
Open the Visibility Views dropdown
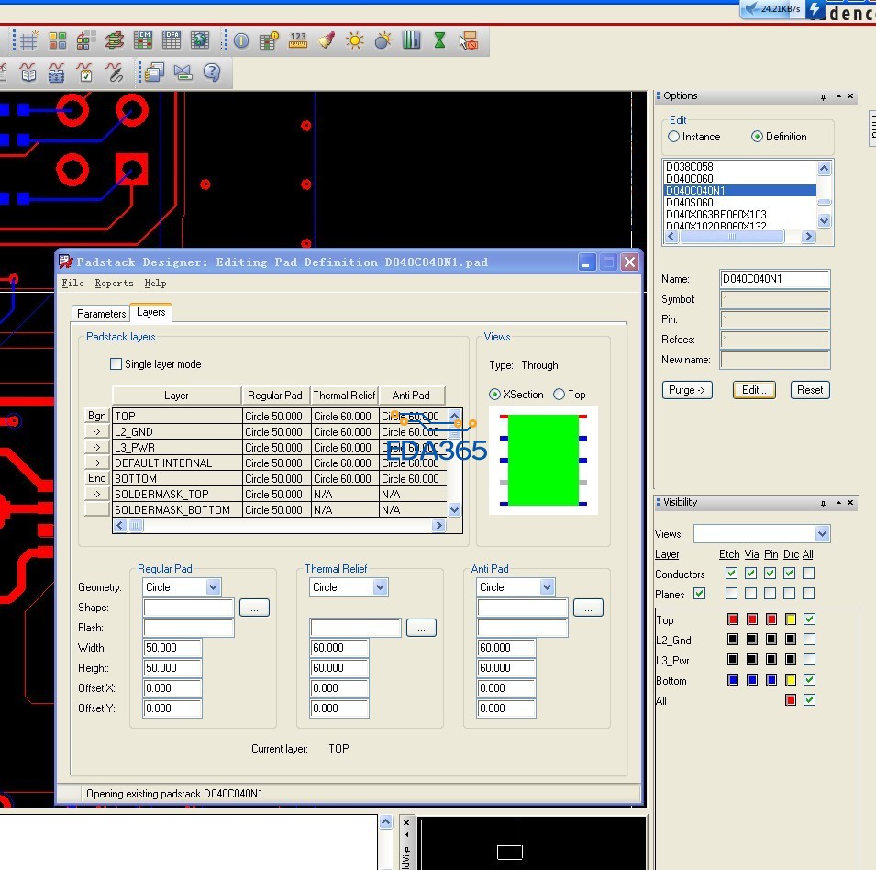(822, 534)
